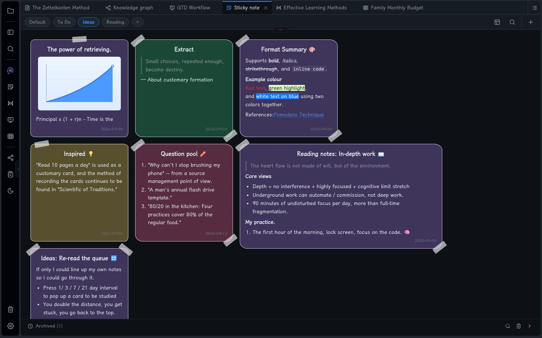Open the trash icon in left sidebar
Image resolution: width=542 pixels, height=338 pixels.
(11, 309)
